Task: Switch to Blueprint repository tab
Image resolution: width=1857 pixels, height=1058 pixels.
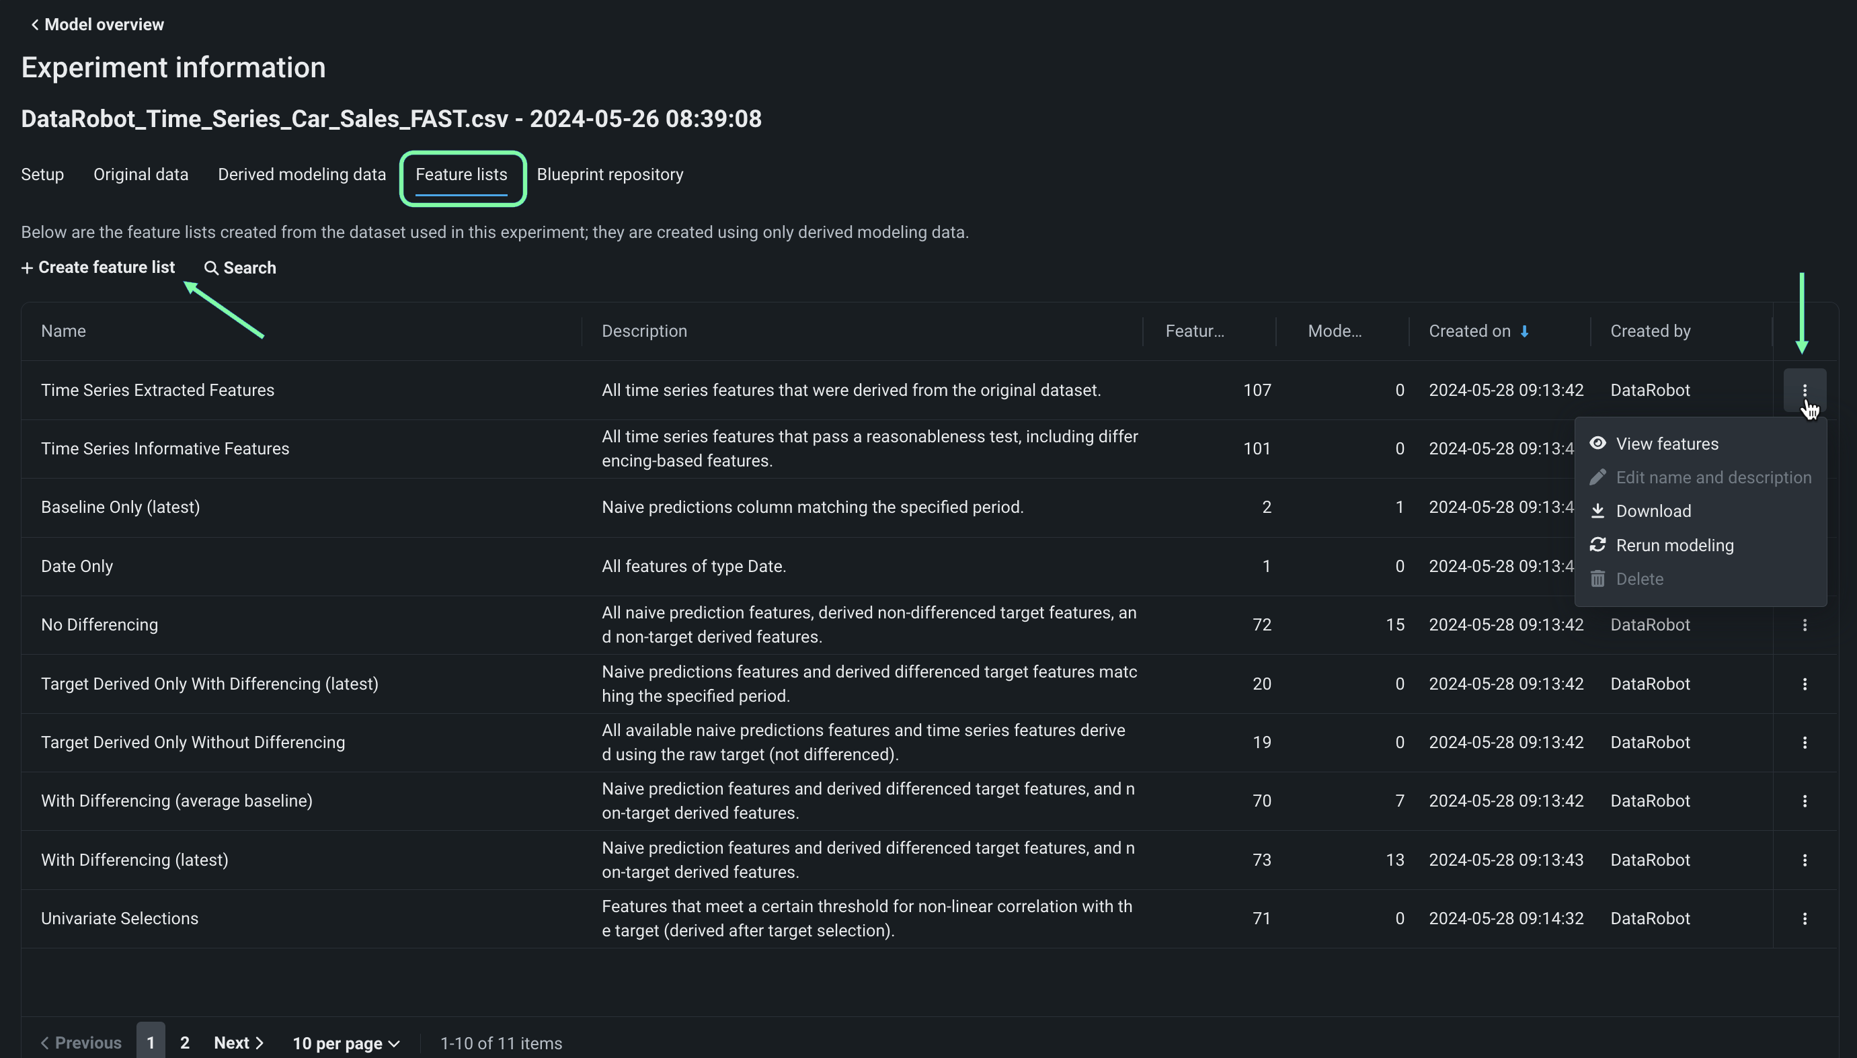Action: pyautogui.click(x=609, y=174)
